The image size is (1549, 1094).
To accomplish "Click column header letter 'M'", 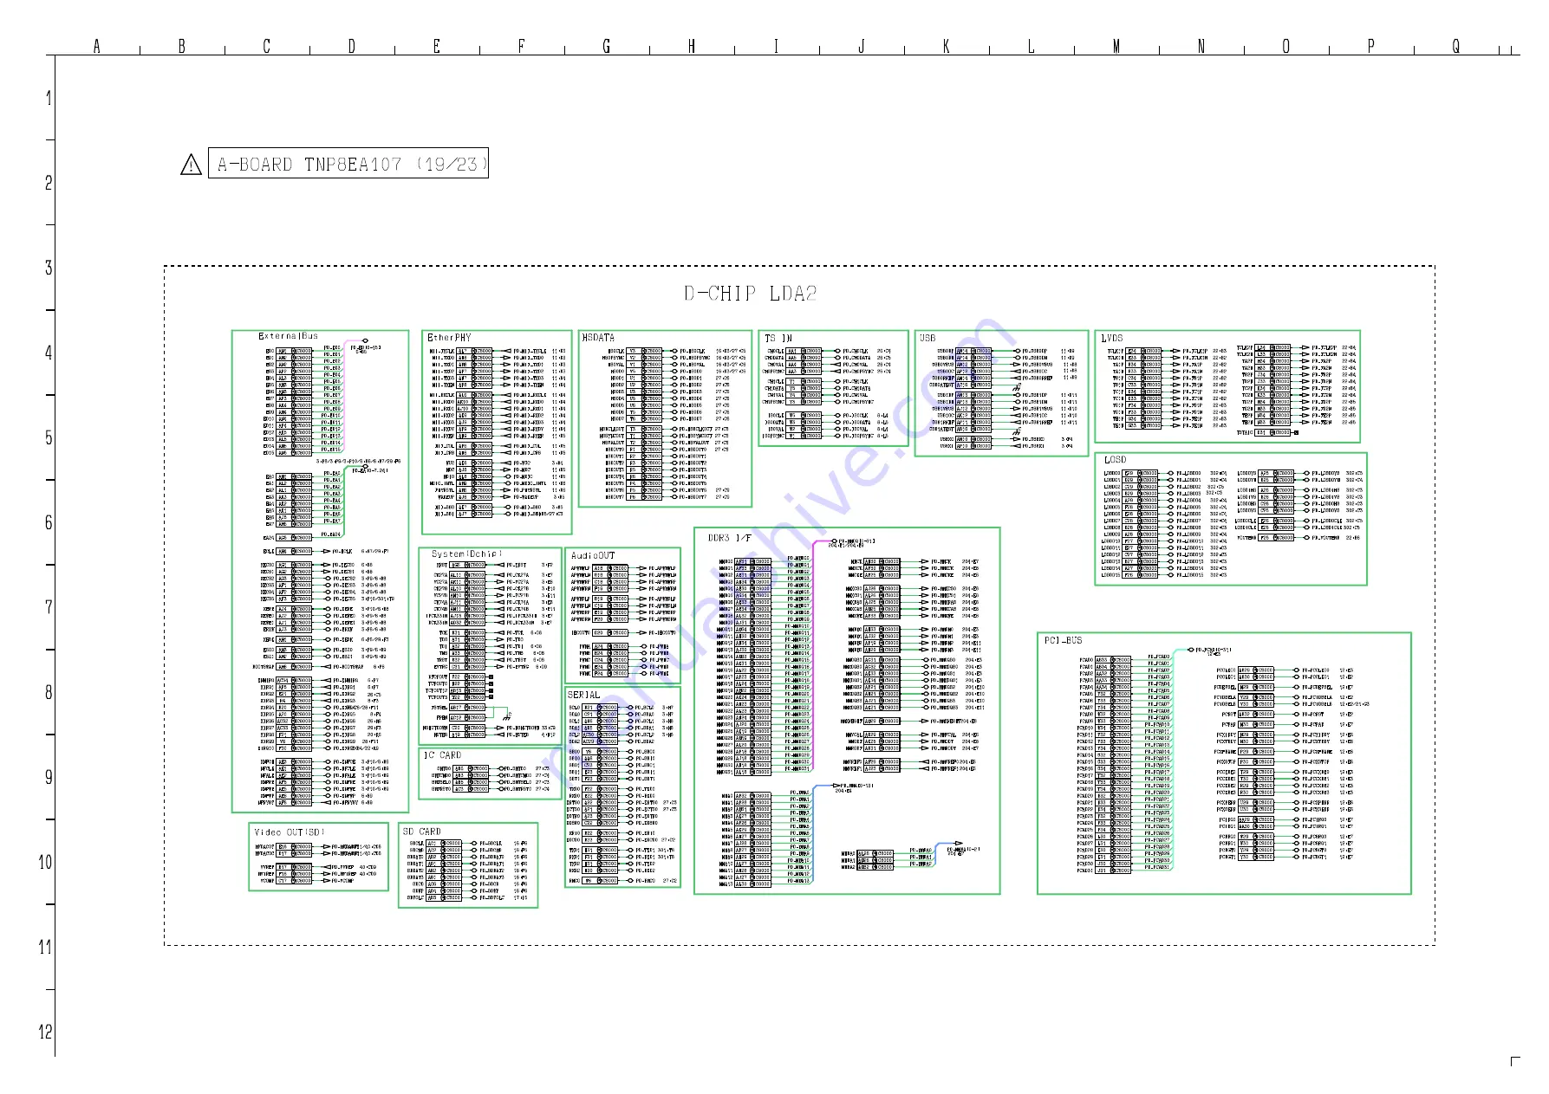I will pyautogui.click(x=1116, y=46).
